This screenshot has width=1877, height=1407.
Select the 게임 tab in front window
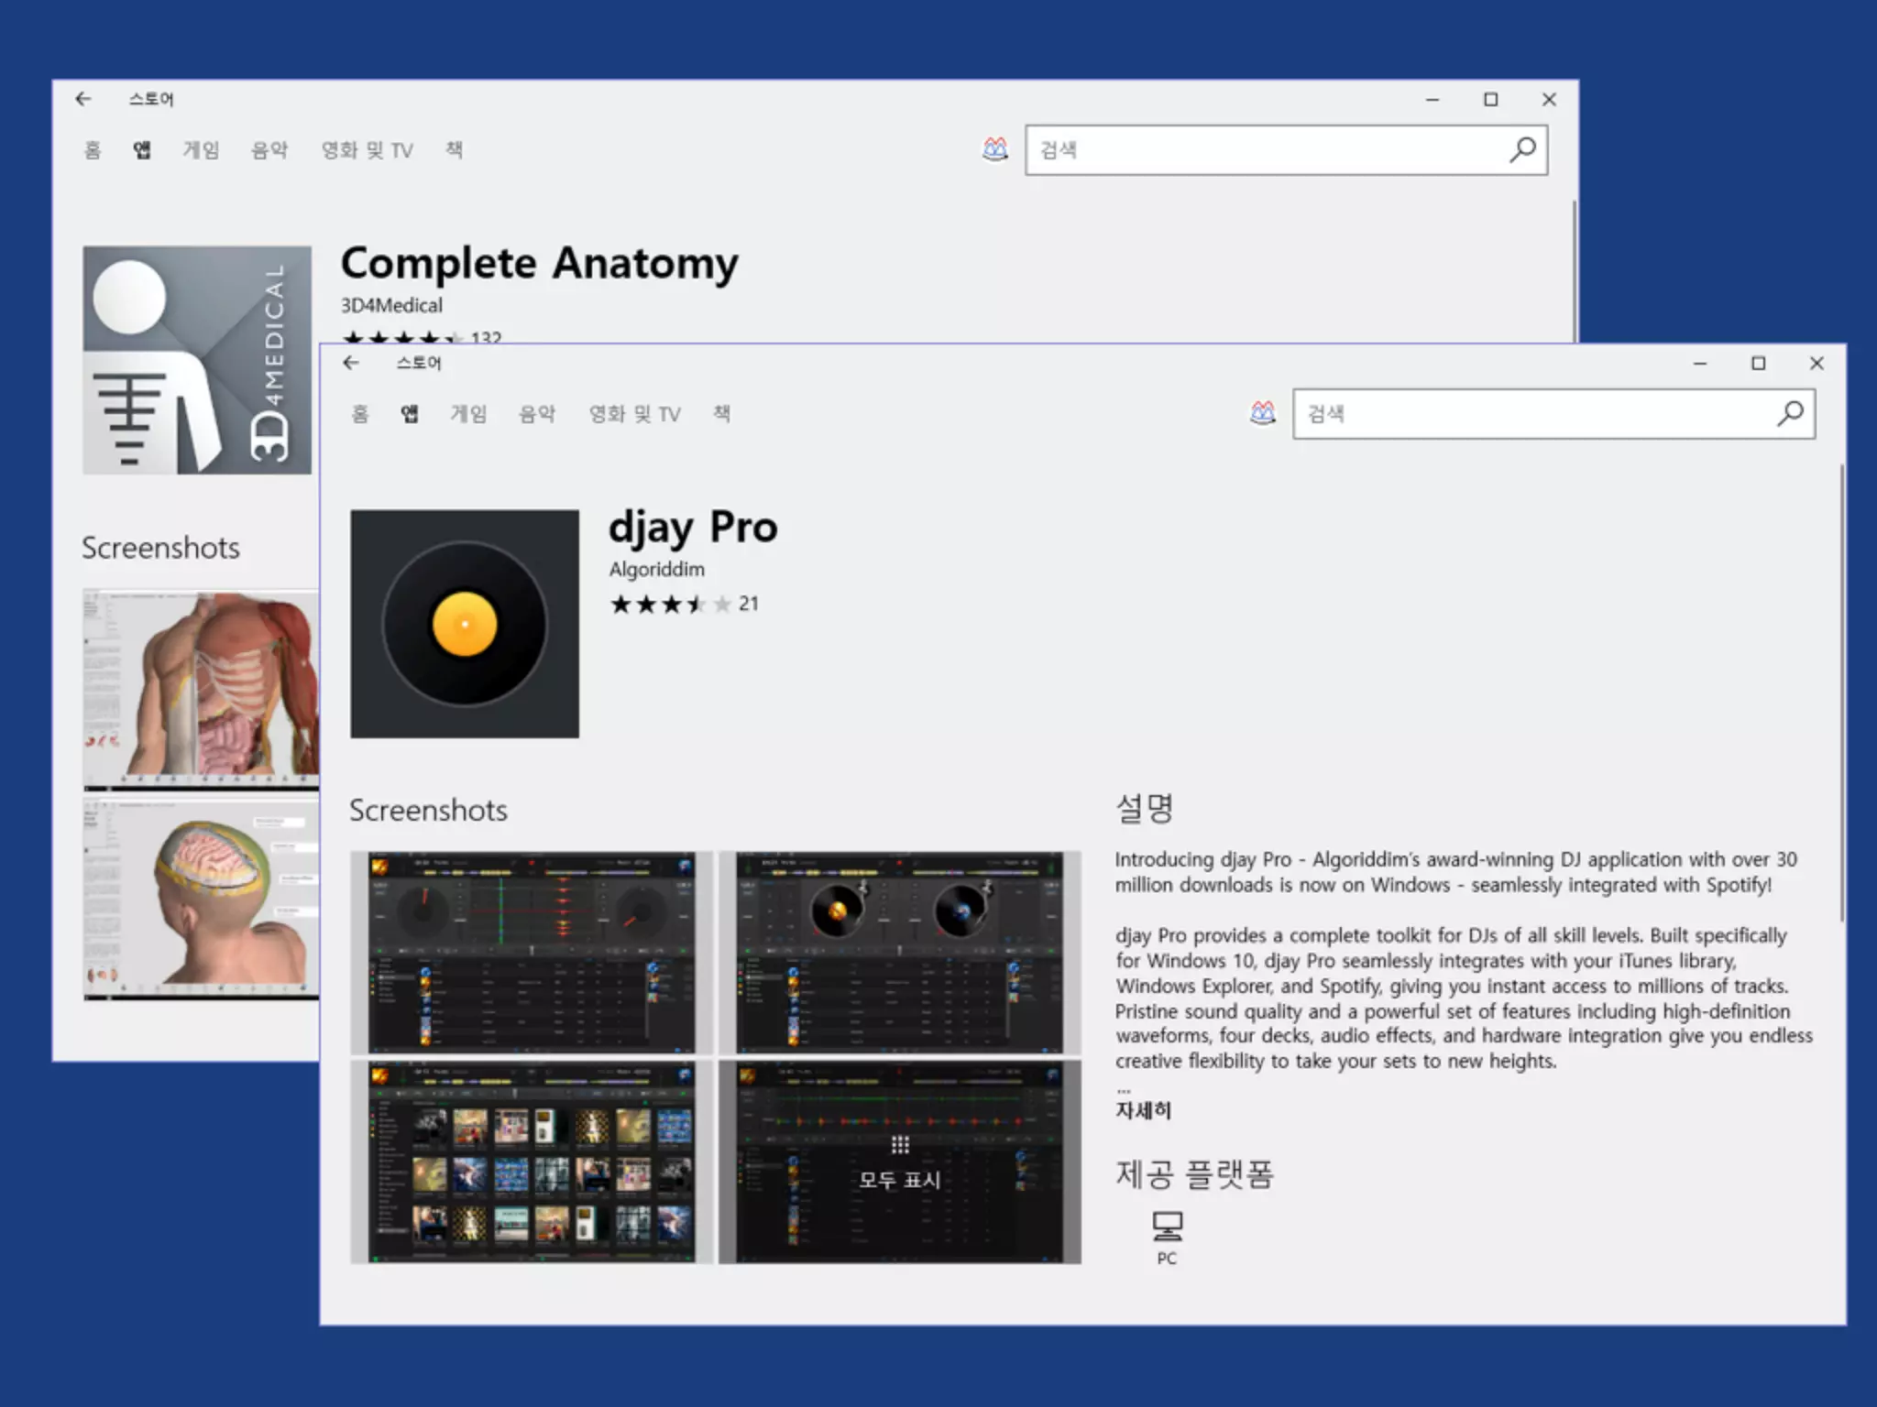tap(468, 414)
